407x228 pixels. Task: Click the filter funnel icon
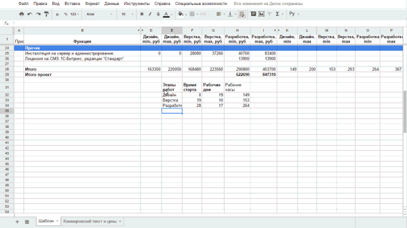270,14
